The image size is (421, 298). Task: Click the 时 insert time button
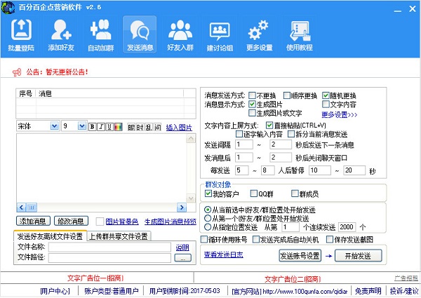[140, 127]
